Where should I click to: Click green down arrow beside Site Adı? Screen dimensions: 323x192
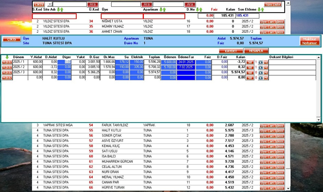(58, 10)
